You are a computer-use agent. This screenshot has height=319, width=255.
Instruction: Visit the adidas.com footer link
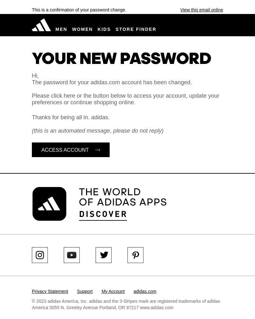pyautogui.click(x=145, y=291)
